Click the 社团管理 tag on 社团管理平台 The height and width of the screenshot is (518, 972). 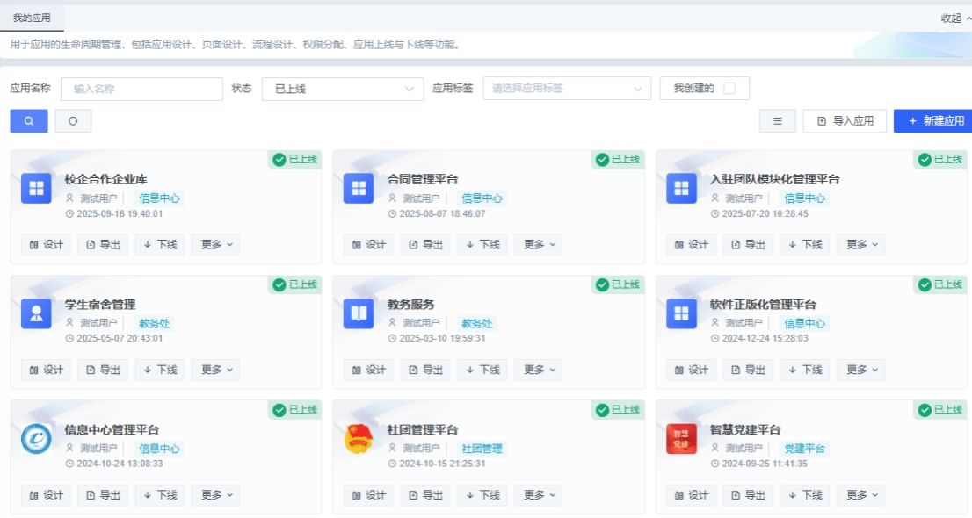(482, 449)
